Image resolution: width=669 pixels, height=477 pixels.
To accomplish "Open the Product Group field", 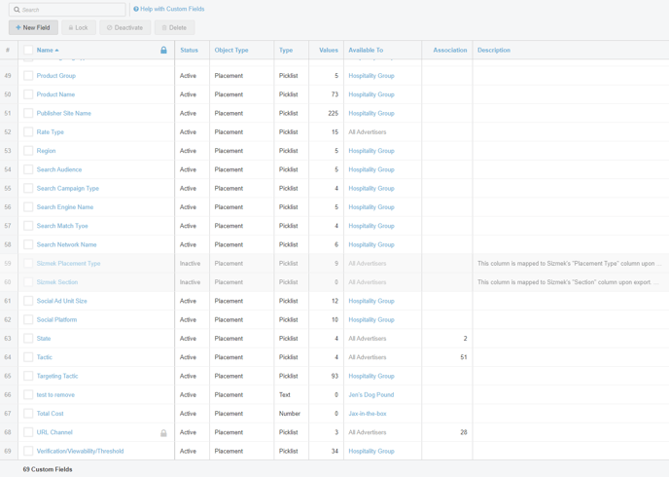I will pos(55,76).
